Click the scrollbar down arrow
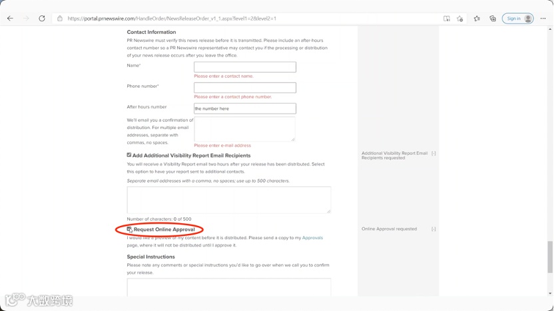Image resolution: width=554 pixels, height=311 pixels. pos(550,293)
